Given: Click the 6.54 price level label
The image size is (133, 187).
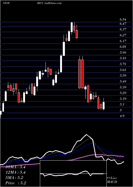Looking at the screenshot, I should pos(123,20).
